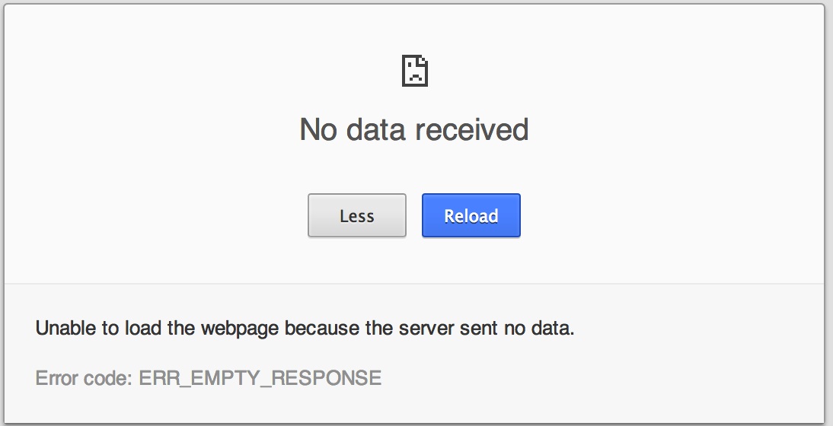Viewport: 833px width, 426px height.
Task: Click the word 'because' in the description
Action: (323, 329)
